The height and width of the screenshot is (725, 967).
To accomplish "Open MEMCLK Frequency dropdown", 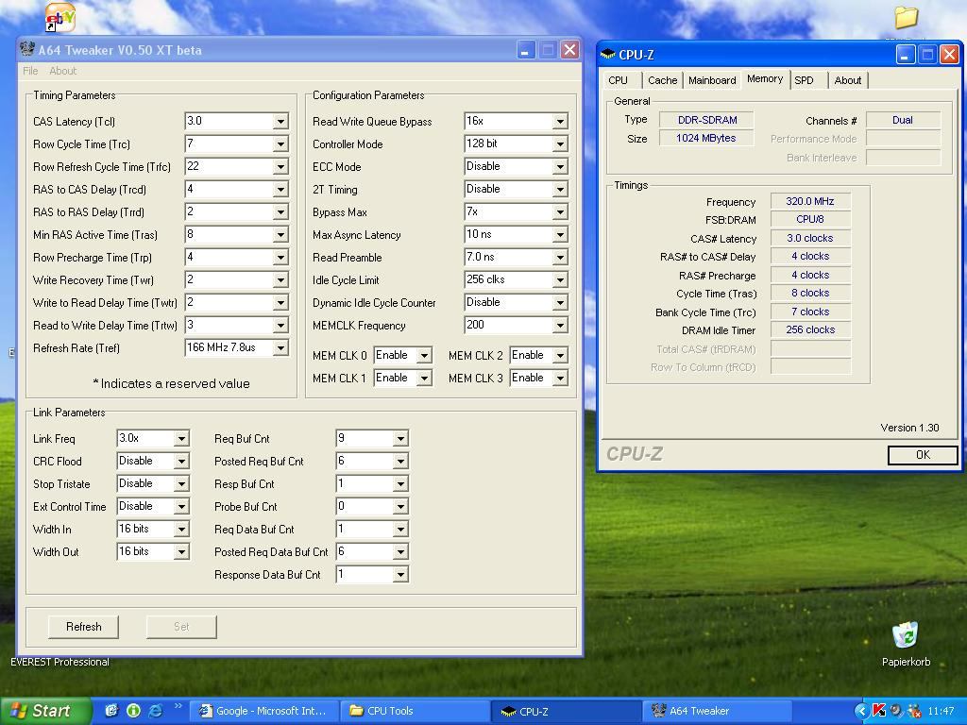I will pos(560,326).
